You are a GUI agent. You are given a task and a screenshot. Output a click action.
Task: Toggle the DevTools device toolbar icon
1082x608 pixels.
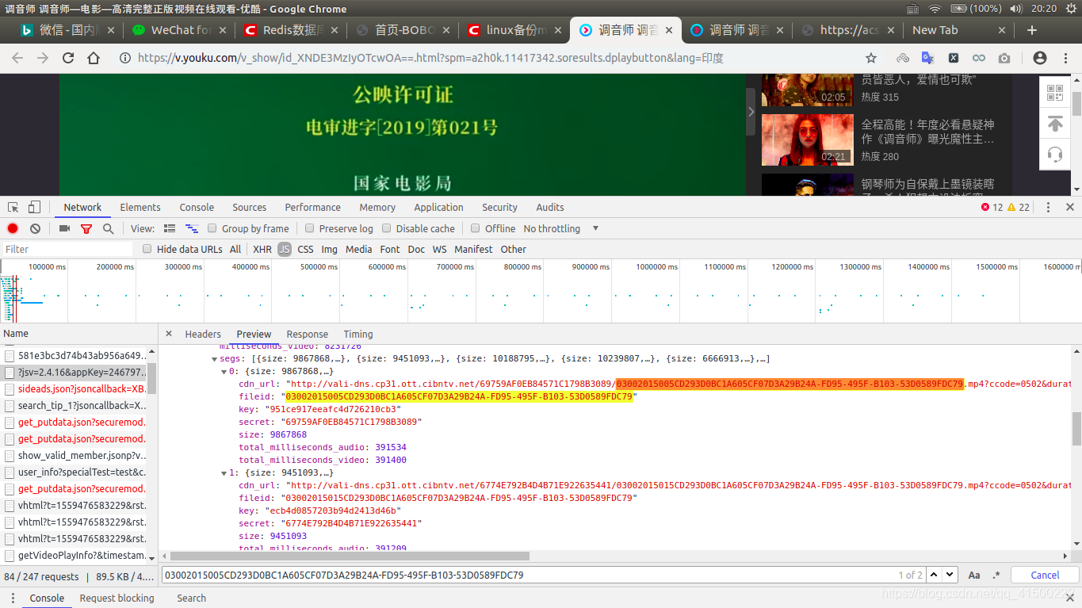tap(34, 207)
